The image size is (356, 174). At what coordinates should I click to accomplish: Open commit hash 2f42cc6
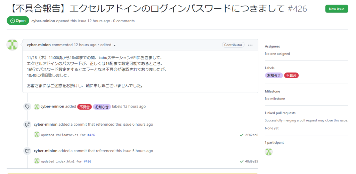click(x=252, y=135)
